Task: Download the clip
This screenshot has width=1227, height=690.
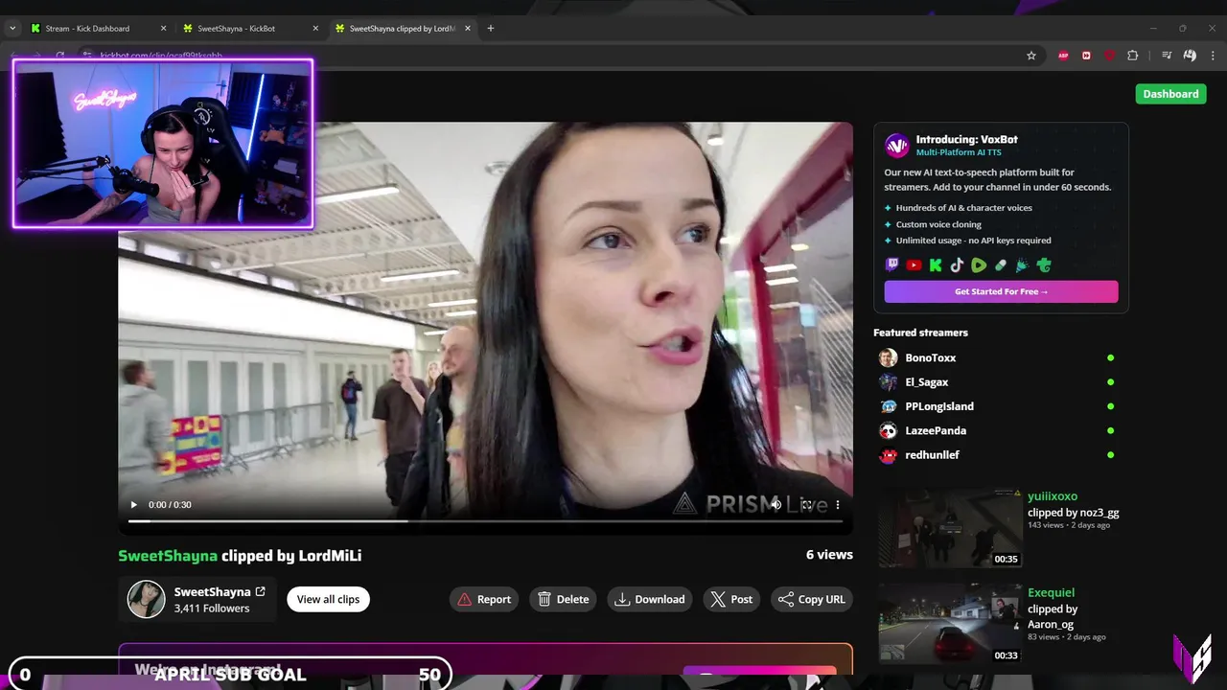Action: click(x=649, y=599)
